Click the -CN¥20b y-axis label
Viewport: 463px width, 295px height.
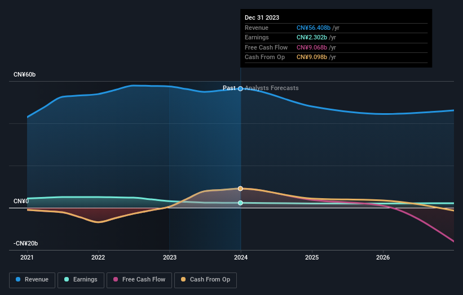tap(25, 243)
